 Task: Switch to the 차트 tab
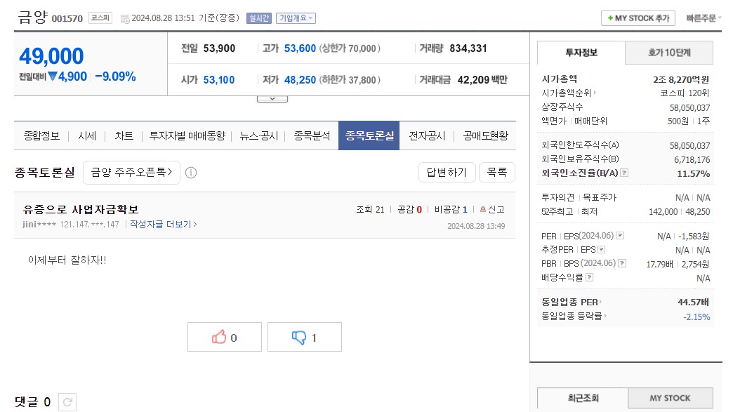tap(124, 136)
